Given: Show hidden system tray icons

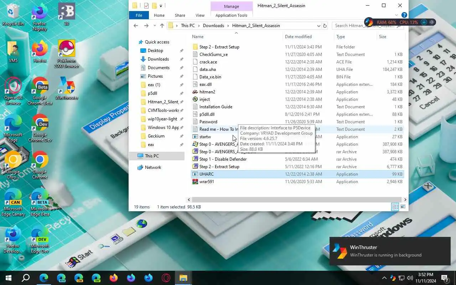Looking at the screenshot, I should [x=384, y=278].
